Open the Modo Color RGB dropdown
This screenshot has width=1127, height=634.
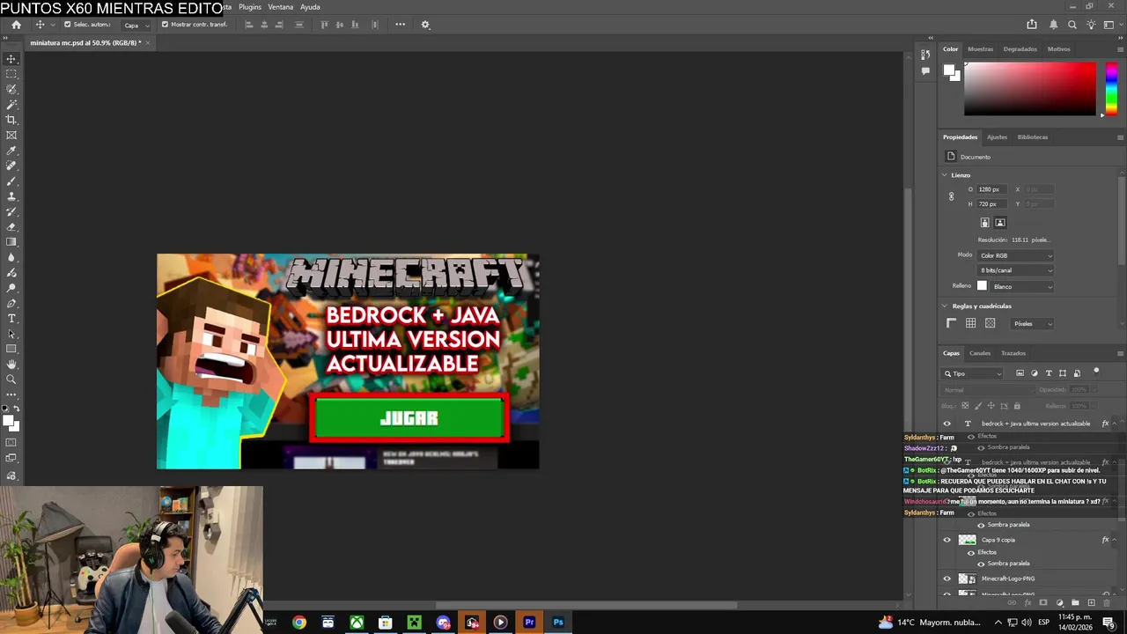pyautogui.click(x=1015, y=255)
